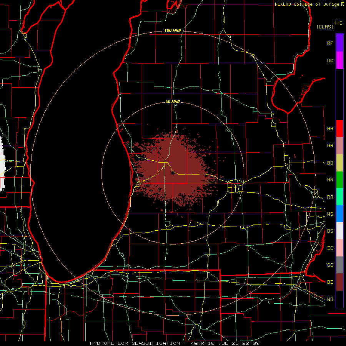Click the RA light green legend color block
Screen dimensions: 346x346
[x=339, y=197]
